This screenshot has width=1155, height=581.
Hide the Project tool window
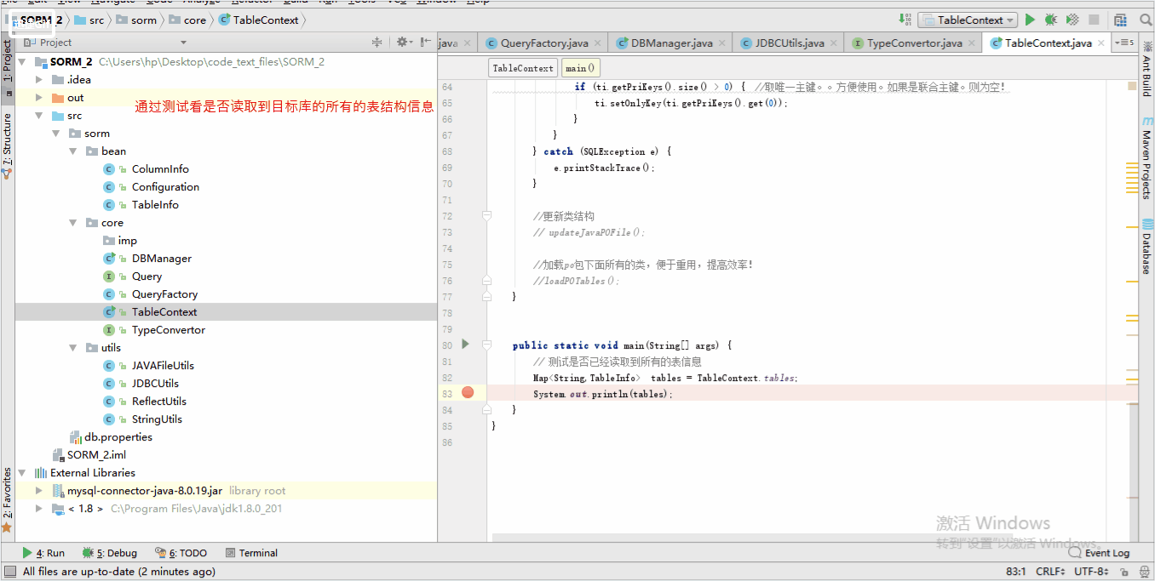pyautogui.click(x=426, y=42)
